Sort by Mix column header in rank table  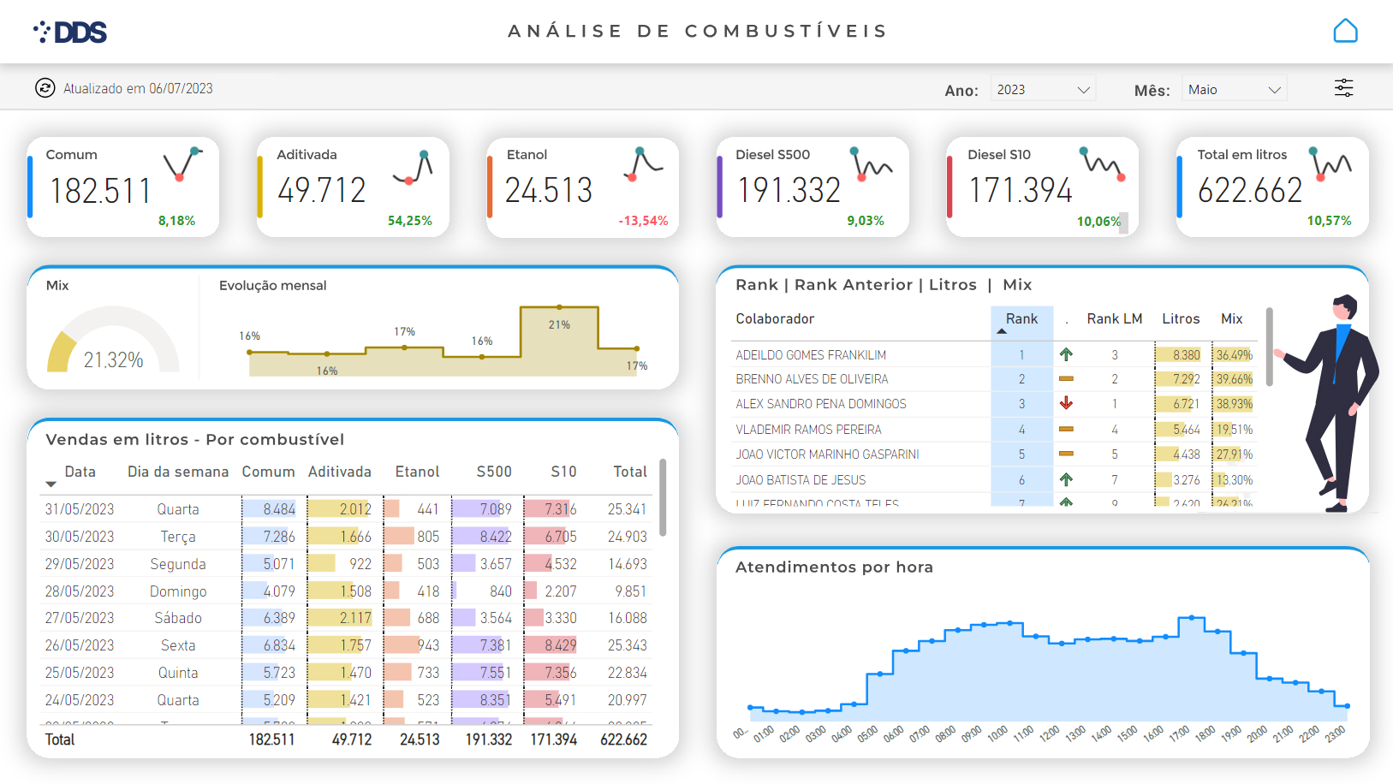[x=1231, y=318]
